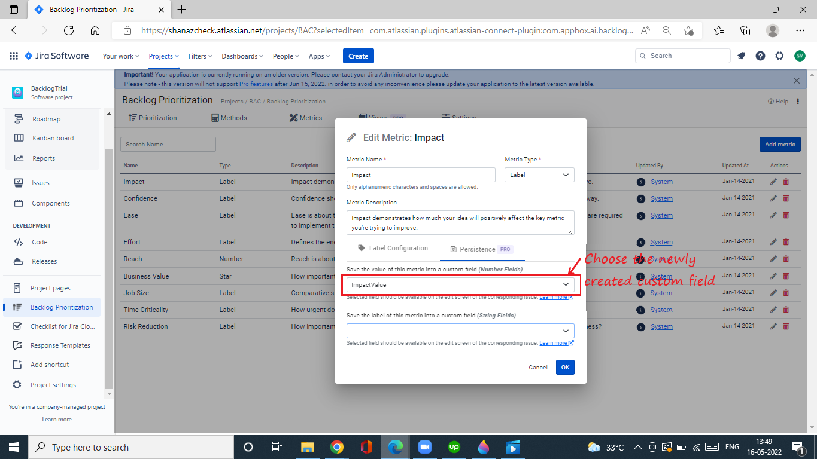Open the Jira settings gear icon

tap(779, 56)
